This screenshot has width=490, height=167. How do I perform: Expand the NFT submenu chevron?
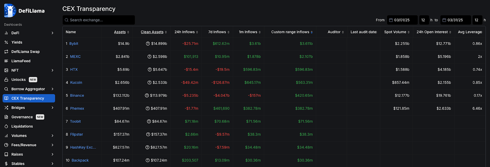(52, 70)
